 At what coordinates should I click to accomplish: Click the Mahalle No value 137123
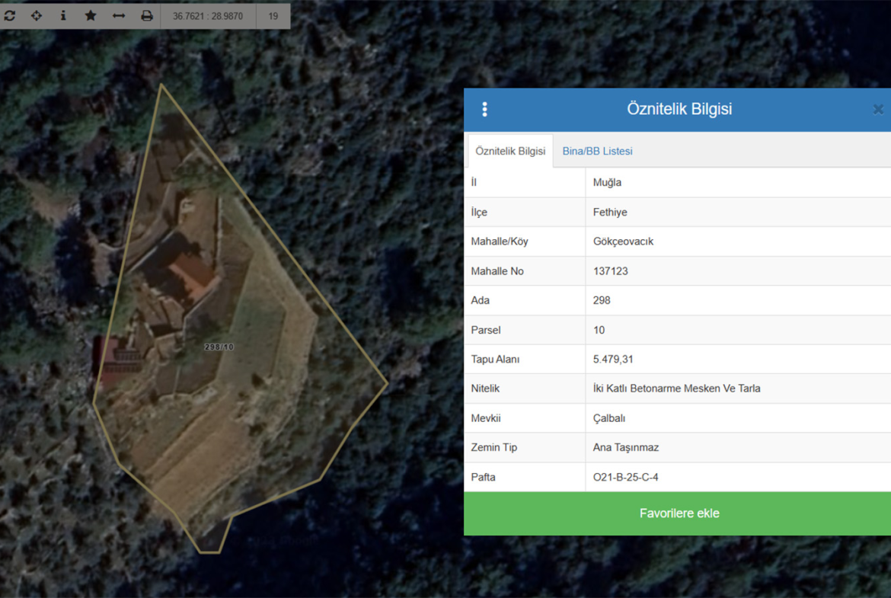coord(610,271)
